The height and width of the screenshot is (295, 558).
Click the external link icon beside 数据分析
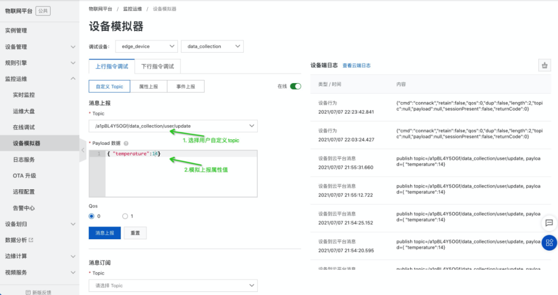(31, 240)
